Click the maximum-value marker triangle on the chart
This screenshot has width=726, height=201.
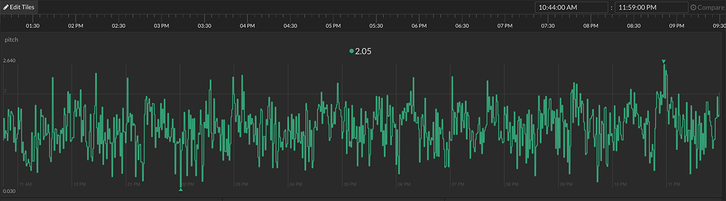coord(663,61)
